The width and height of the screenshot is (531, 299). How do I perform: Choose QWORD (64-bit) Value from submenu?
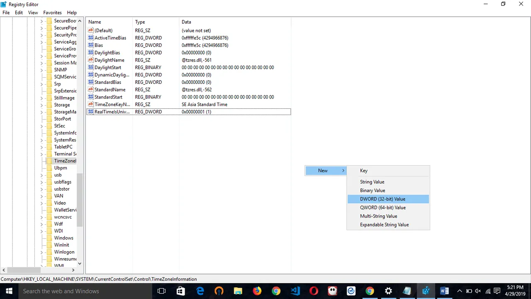tap(388, 208)
